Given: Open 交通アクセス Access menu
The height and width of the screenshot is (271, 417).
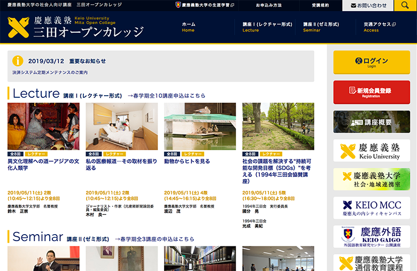Looking at the screenshot, I should pyautogui.click(x=380, y=27).
